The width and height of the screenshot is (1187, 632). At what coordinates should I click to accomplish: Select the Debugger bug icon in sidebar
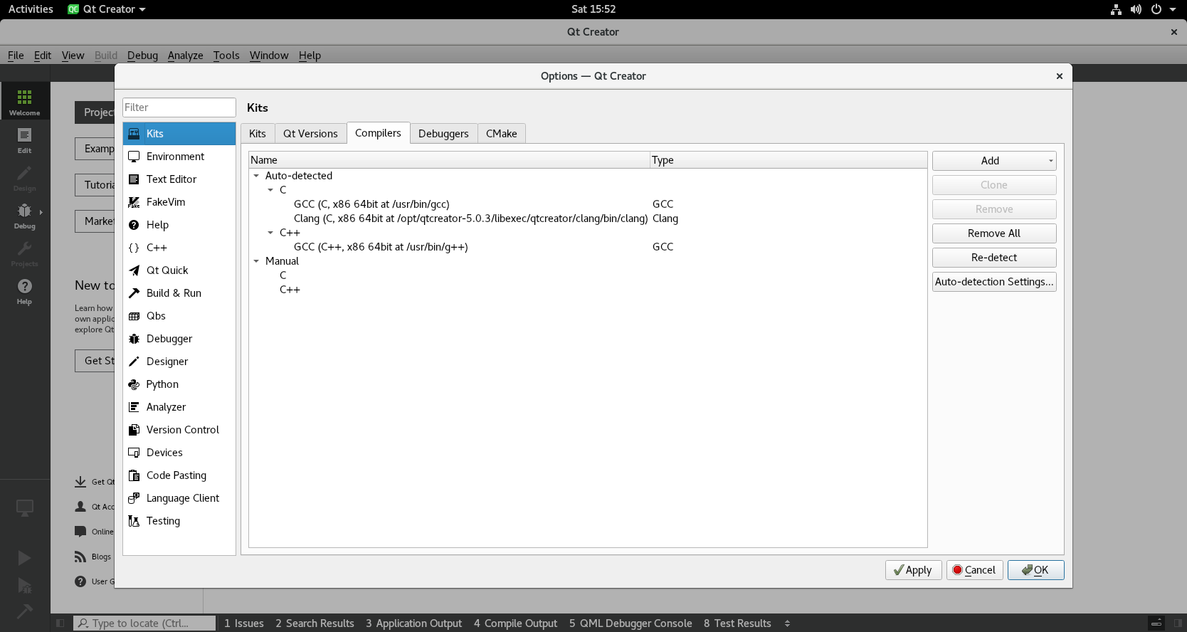(x=134, y=339)
